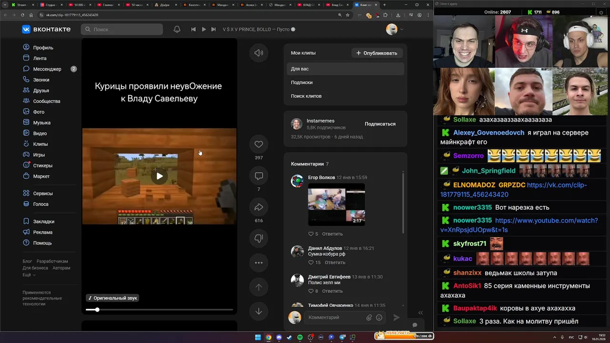Viewport: 610px width, 343px height.
Task: Open the Instamemes community link
Action: click(320, 121)
